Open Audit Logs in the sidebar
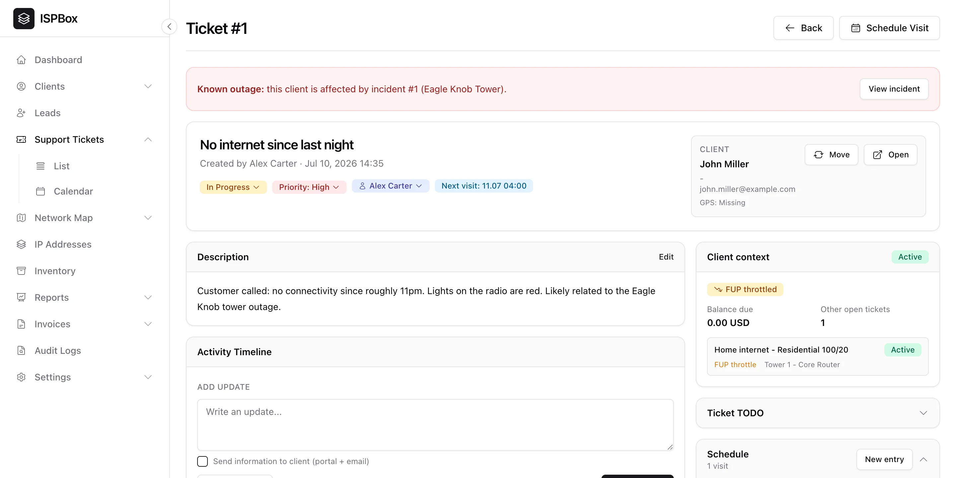 (x=57, y=350)
